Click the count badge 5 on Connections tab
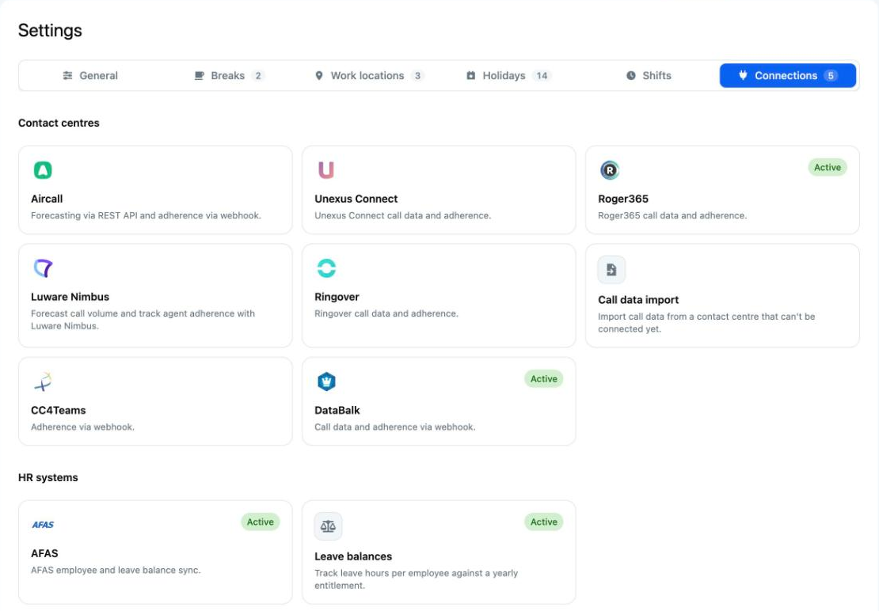The image size is (879, 611). (831, 76)
